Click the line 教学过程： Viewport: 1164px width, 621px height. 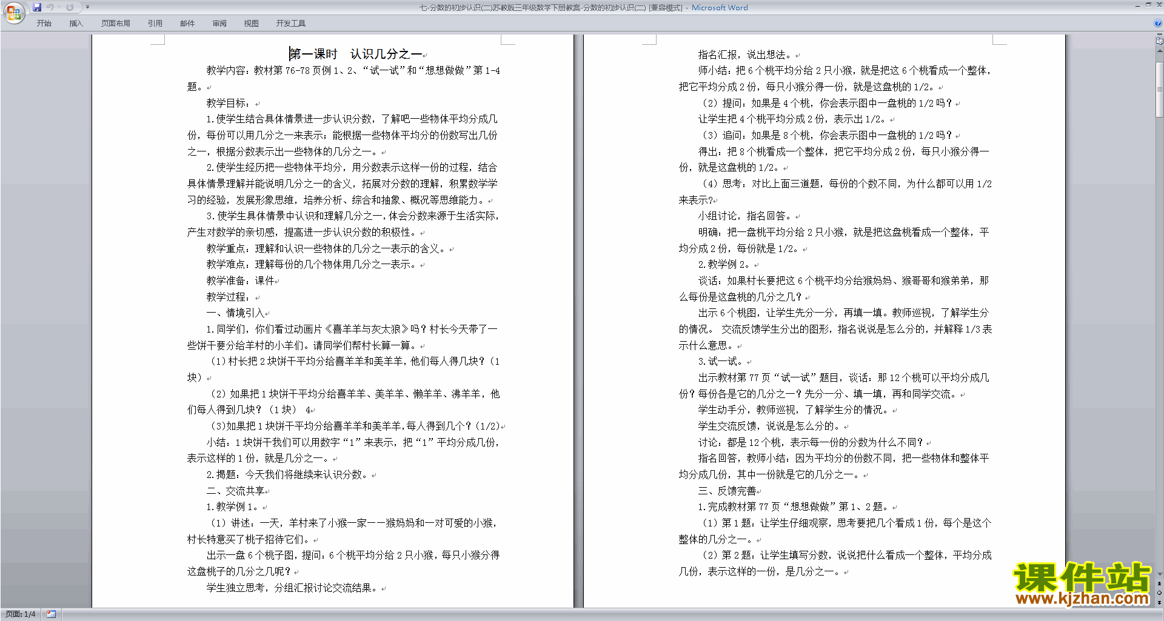click(x=228, y=297)
